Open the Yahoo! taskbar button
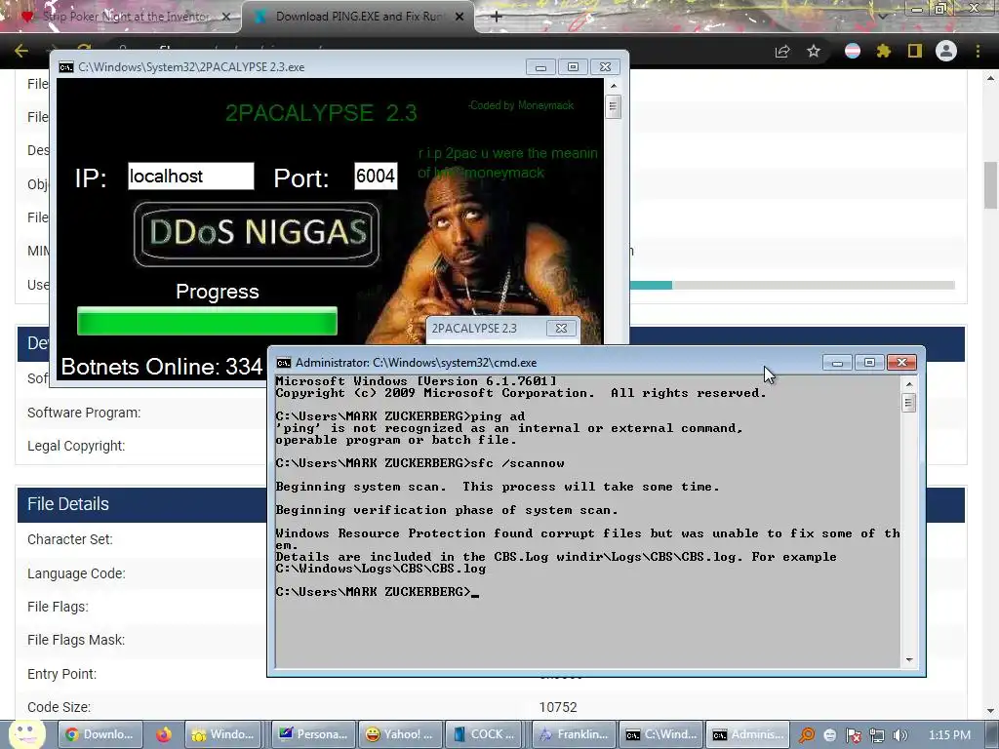The height and width of the screenshot is (749, 999). [x=399, y=734]
